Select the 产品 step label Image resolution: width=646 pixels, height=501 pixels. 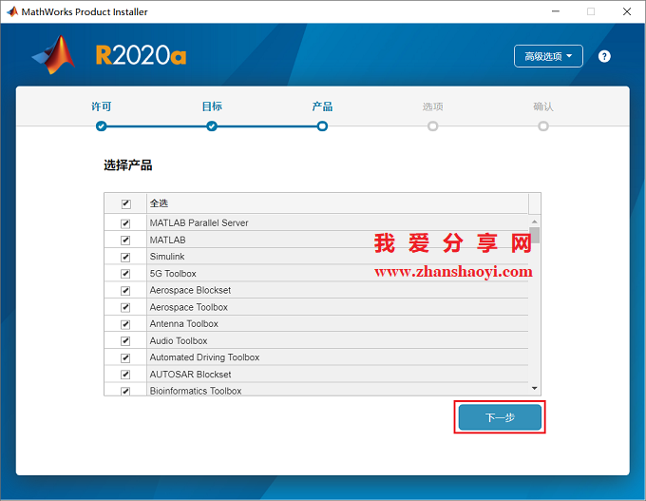322,106
